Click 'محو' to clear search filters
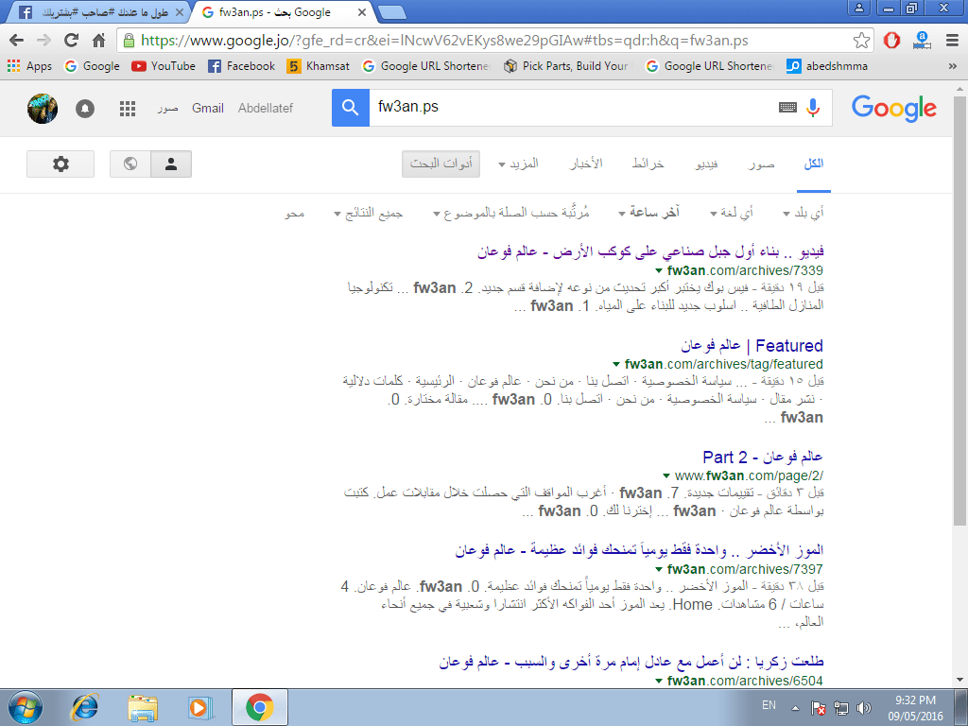The image size is (968, 726). point(295,214)
